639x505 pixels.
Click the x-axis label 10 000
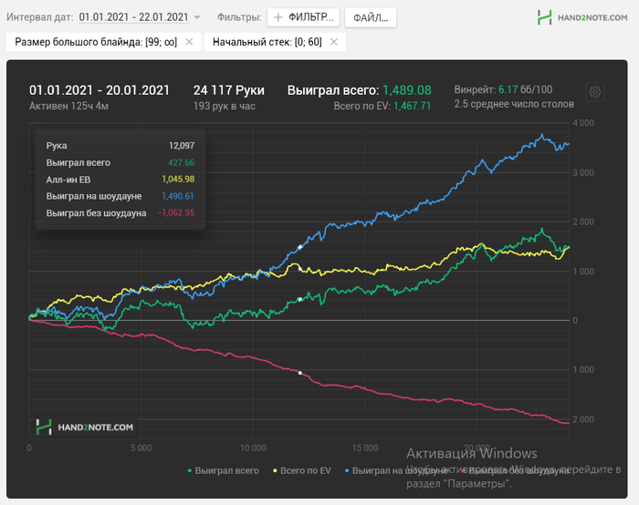coord(253,448)
